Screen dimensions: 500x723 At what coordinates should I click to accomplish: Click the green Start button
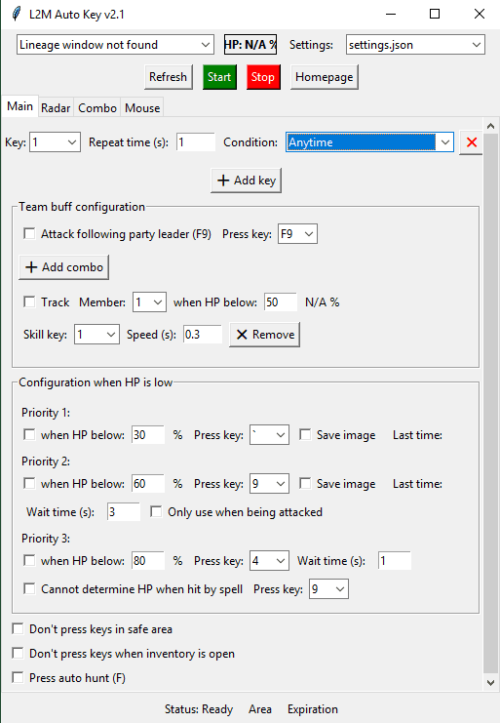(219, 77)
